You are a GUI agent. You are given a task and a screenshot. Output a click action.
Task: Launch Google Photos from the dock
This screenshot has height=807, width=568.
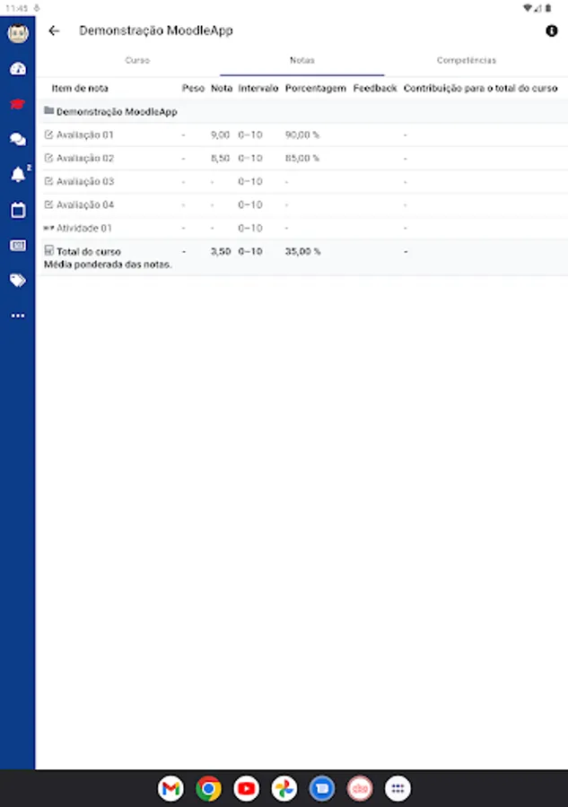pyautogui.click(x=284, y=788)
